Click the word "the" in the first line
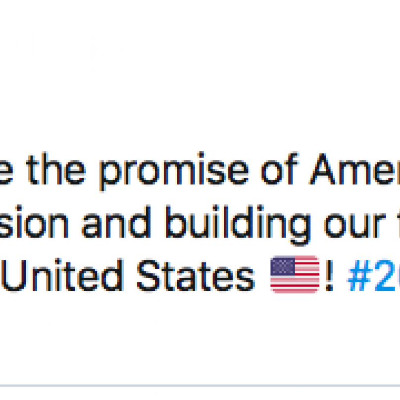This screenshot has height=400, width=400. pyautogui.click(x=56, y=169)
